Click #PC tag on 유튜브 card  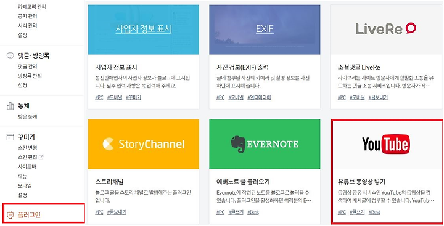click(342, 212)
